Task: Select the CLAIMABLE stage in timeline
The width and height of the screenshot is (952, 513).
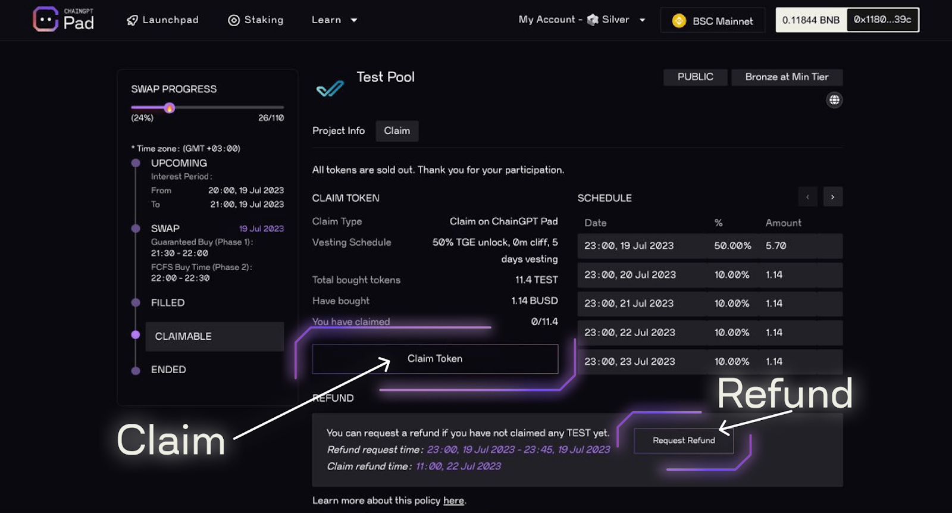Action: (x=183, y=336)
